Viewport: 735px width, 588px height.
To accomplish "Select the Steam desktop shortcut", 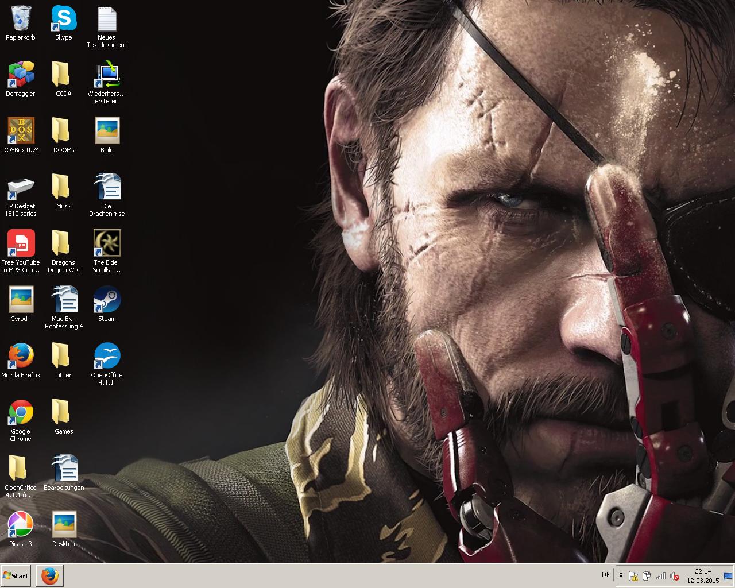I will [x=107, y=300].
